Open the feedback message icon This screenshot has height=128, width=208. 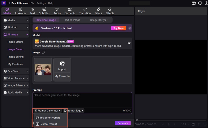200,3
